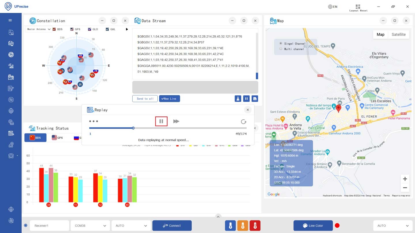Click the save data stream icon

click(255, 99)
